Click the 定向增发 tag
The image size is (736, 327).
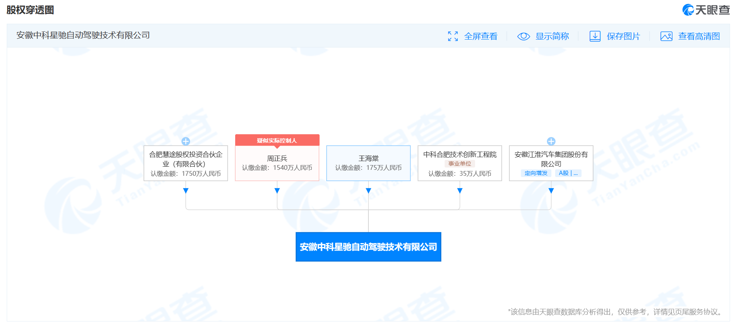pyautogui.click(x=536, y=173)
